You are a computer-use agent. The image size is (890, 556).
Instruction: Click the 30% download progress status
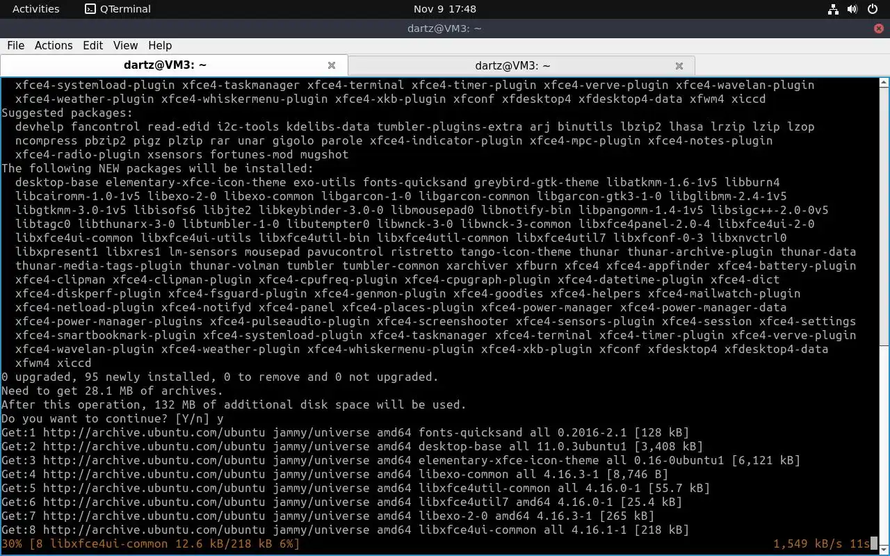pyautogui.click(x=150, y=543)
